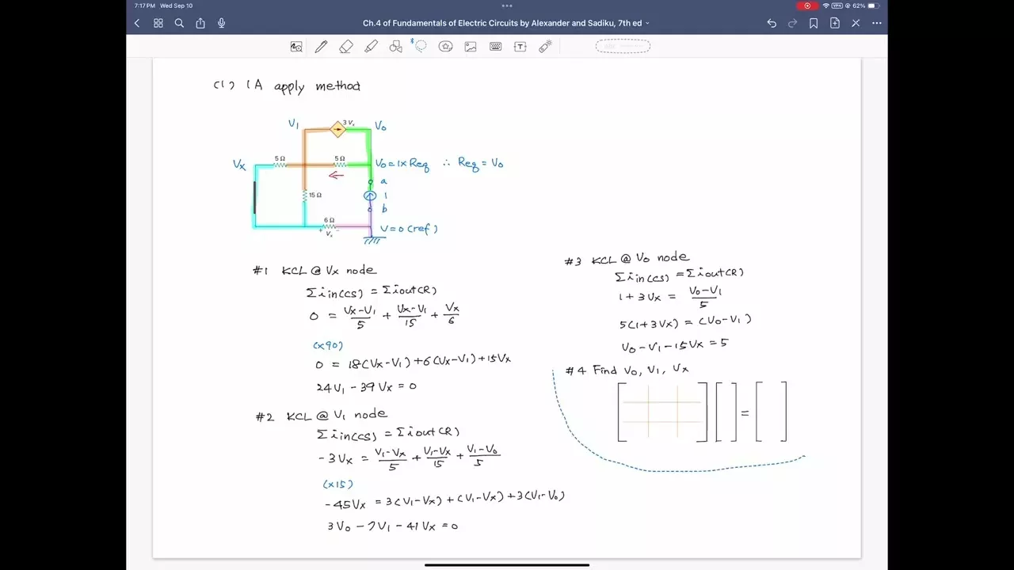Go back using the left chevron

click(137, 24)
